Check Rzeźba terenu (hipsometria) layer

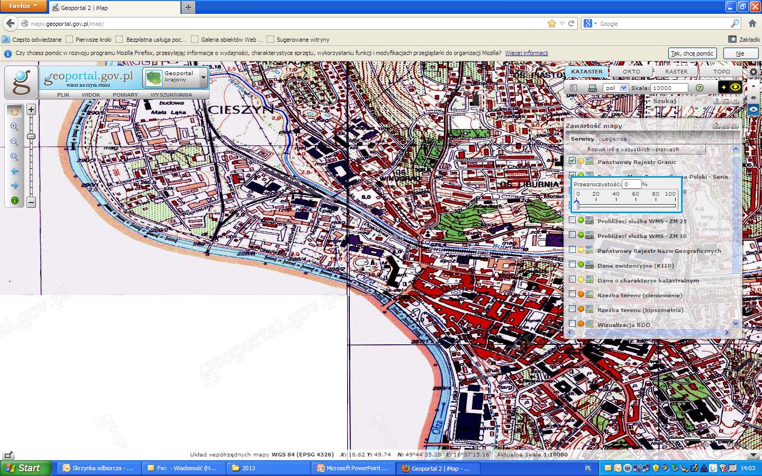pos(572,309)
